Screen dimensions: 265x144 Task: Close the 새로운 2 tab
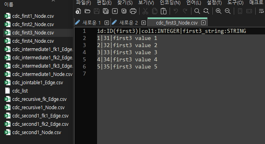pyautogui.click(x=143, y=23)
